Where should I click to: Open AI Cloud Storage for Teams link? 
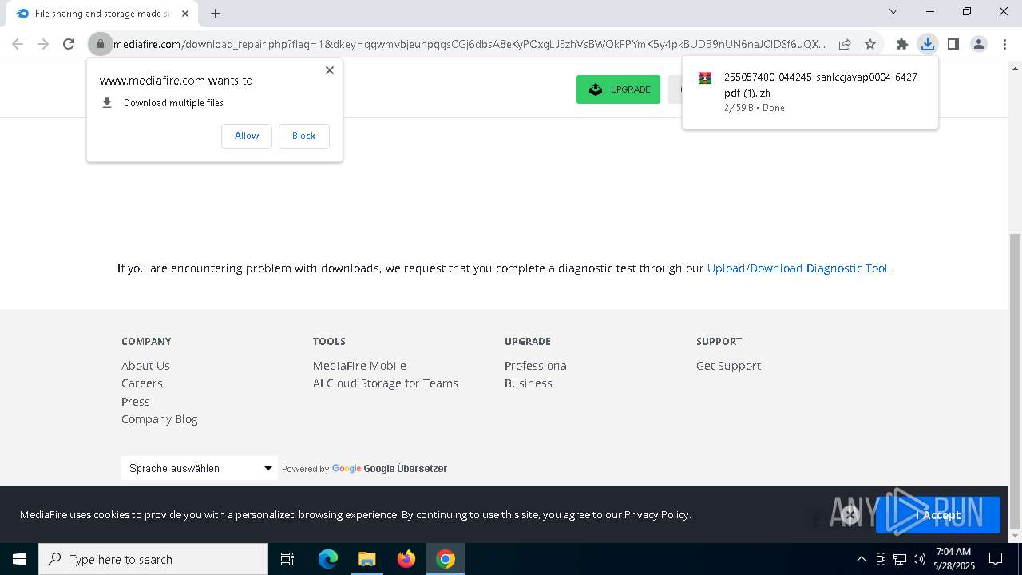(386, 383)
